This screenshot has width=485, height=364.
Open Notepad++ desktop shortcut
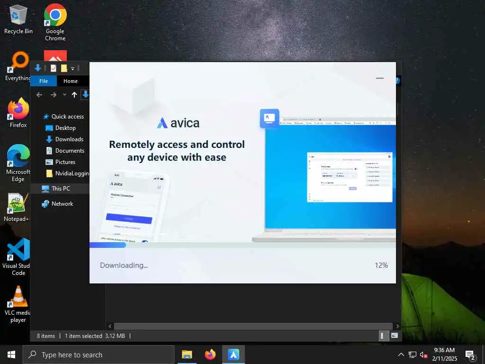[x=17, y=208]
